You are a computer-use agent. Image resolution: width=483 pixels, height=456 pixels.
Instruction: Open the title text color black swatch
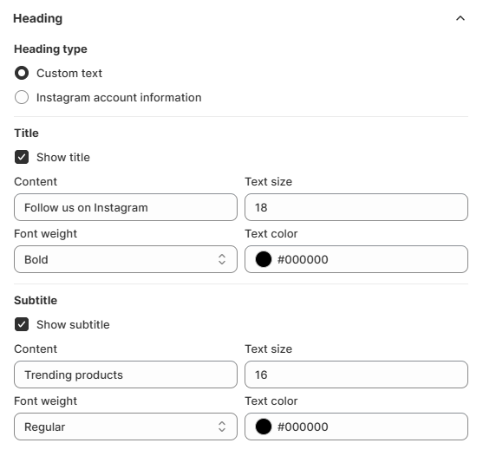[x=264, y=259]
